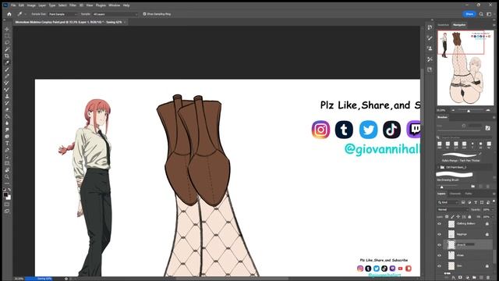The height and width of the screenshot is (281, 499).
Task: Create a new group with folder icon
Action: tap(474, 278)
